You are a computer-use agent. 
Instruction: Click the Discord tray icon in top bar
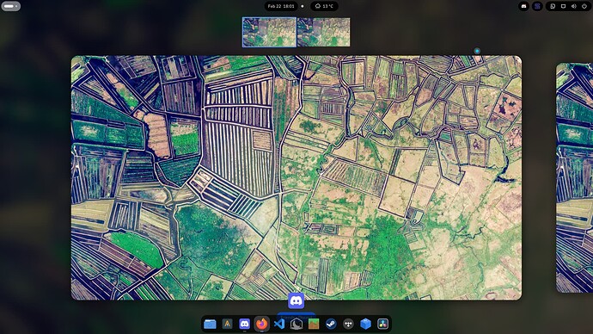tap(523, 6)
